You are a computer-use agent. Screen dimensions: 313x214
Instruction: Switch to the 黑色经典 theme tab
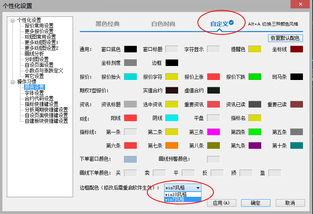point(107,24)
